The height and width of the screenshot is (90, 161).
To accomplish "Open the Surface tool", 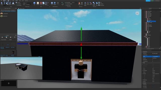I will [44, 3].
